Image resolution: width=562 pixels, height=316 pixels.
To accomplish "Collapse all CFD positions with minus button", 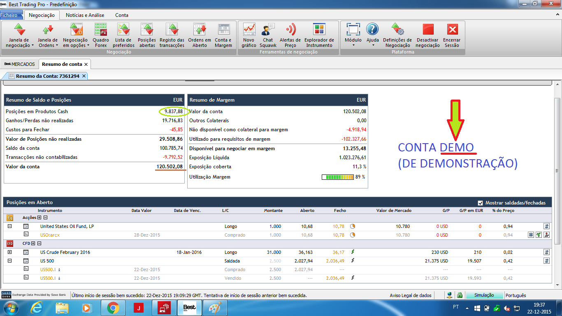I will pyautogui.click(x=40, y=244).
